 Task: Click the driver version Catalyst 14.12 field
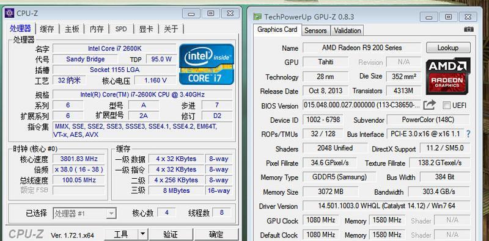click(386, 206)
